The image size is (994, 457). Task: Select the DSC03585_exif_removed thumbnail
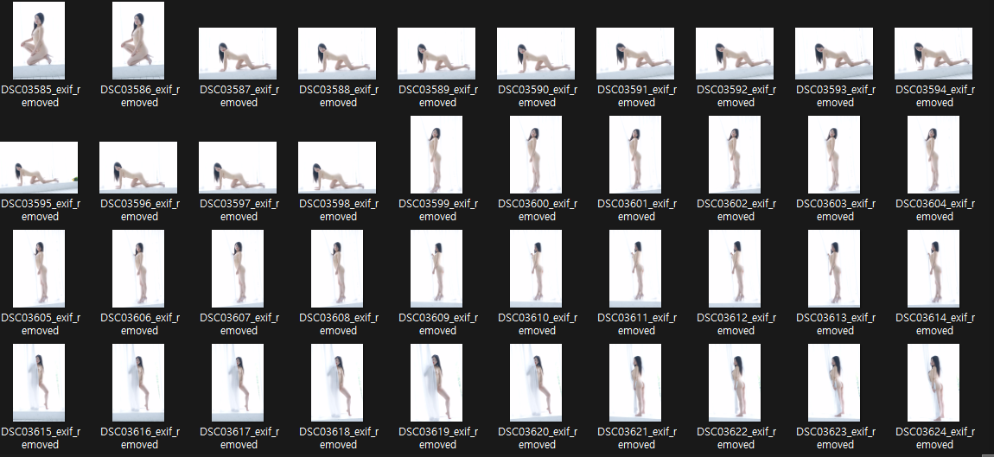(39, 41)
